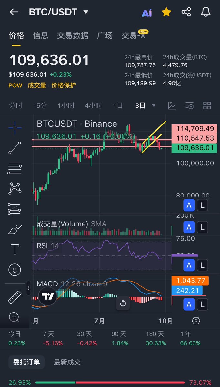Open chart settings hexagon icon

click(x=196, y=321)
